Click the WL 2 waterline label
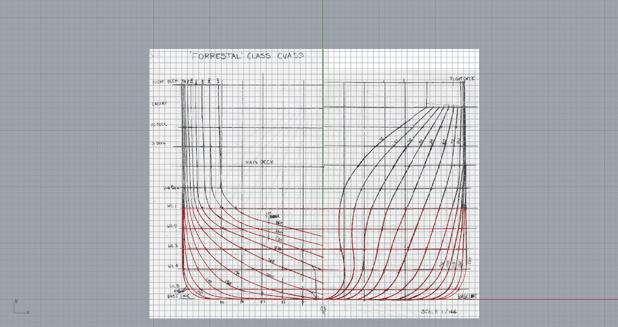This screenshot has height=327, width=618. [x=171, y=226]
